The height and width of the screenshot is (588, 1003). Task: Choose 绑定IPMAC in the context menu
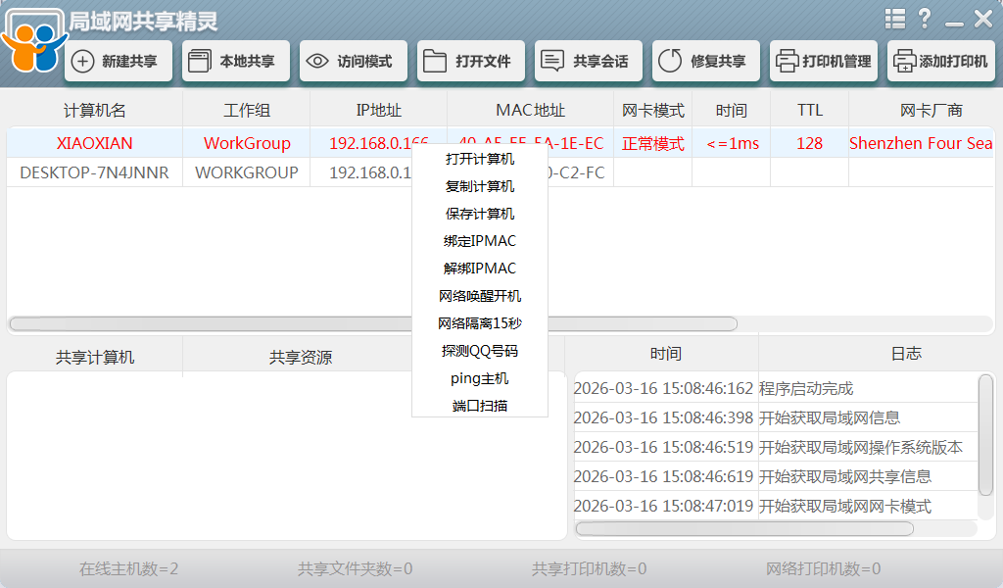(x=480, y=241)
